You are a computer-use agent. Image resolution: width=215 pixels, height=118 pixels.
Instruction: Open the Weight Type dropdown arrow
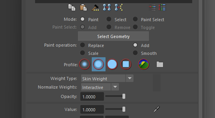tap(130, 78)
